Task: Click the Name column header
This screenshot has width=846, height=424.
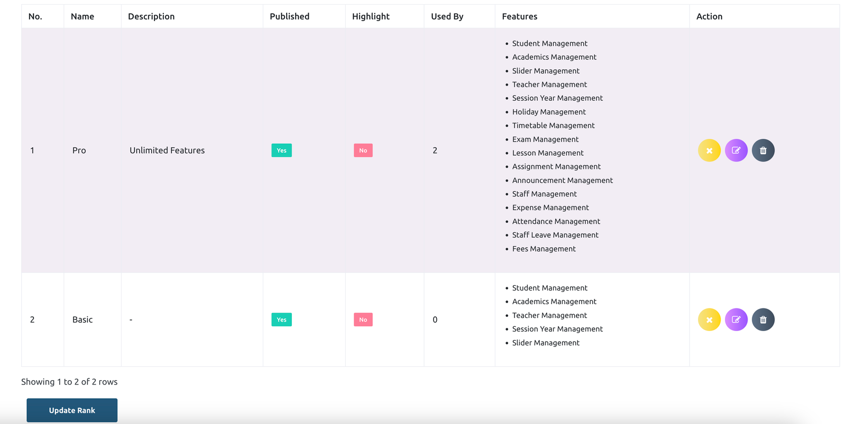Action: [82, 16]
